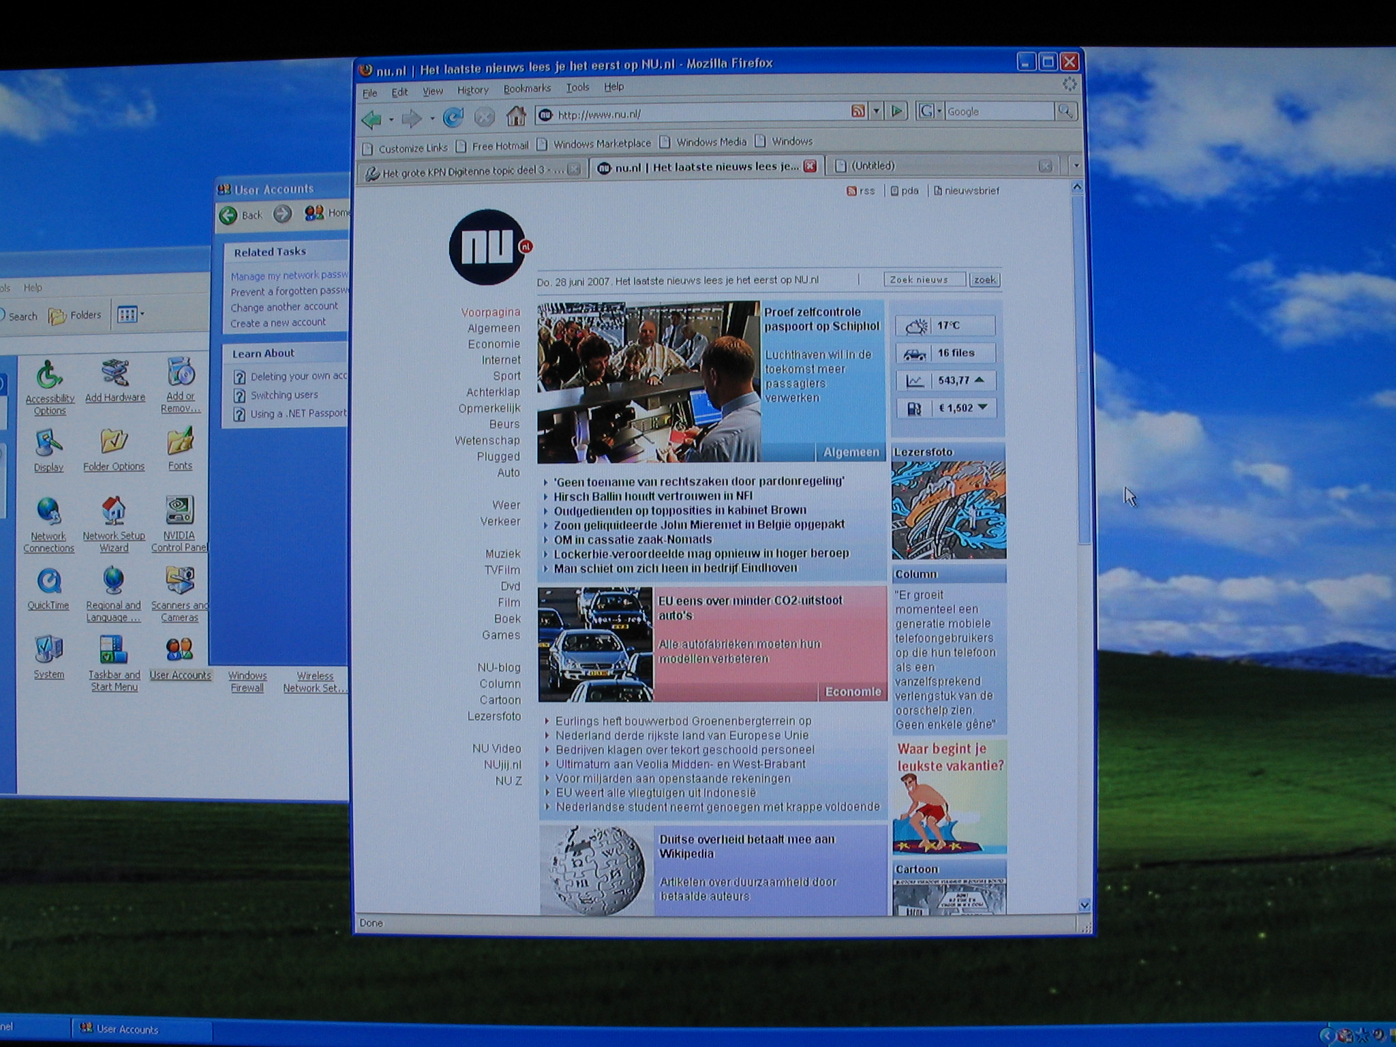Click the nieuwsbrief link at page top
The height and width of the screenshot is (1047, 1396).
point(967,191)
